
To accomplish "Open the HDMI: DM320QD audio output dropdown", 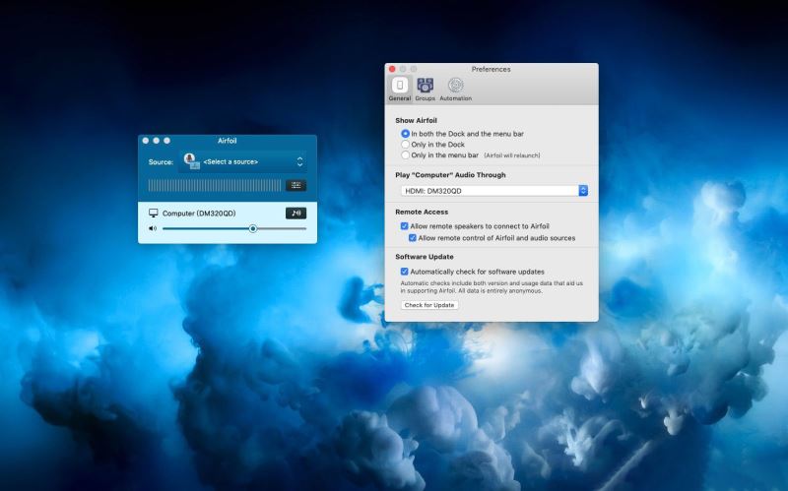I will tap(494, 191).
